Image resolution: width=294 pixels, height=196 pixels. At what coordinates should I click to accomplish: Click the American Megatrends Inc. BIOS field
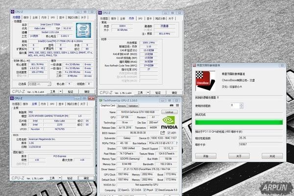(x=59, y=139)
